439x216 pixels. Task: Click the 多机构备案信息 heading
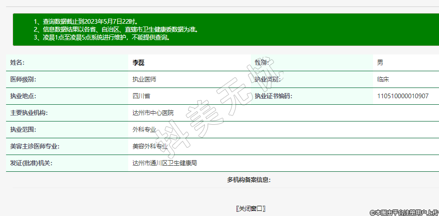pyautogui.click(x=249, y=180)
